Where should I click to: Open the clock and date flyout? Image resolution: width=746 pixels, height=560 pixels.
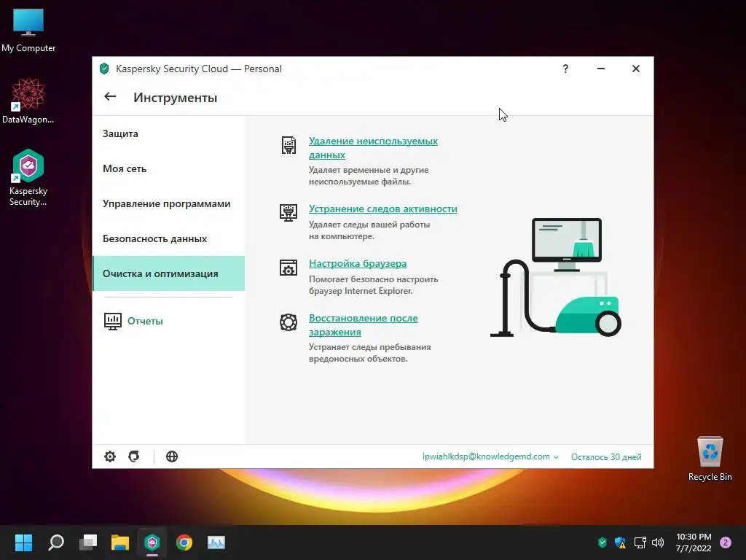tap(694, 542)
